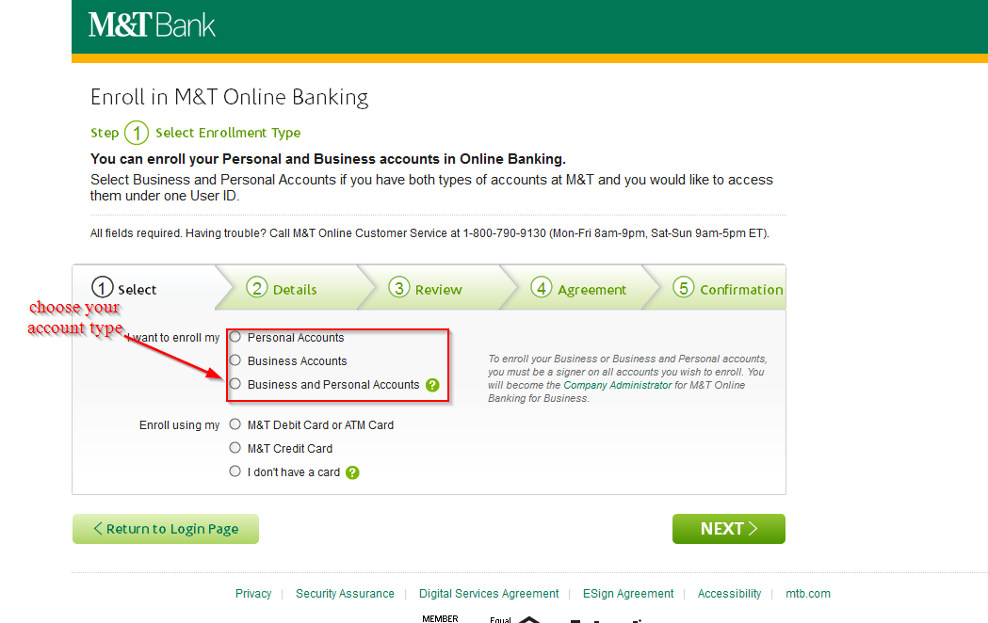Screen dimensions: 988x623
Task: Open the Agreement step tab
Action: pyautogui.click(x=572, y=288)
